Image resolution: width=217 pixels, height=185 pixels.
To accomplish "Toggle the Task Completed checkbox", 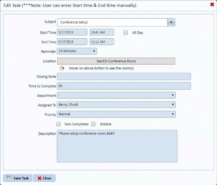I will tap(59, 124).
